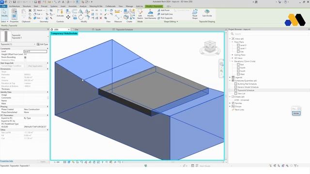
Task: Open the Level 1 floor plan
Action: point(243,48)
